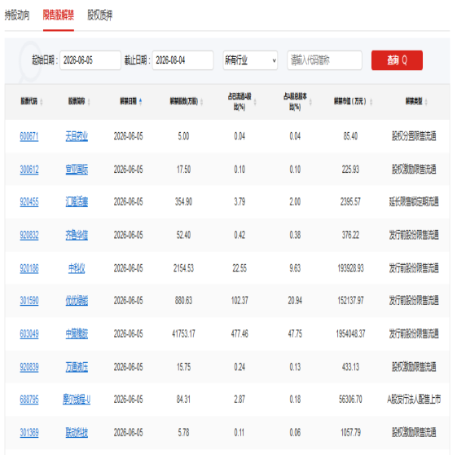Image resolution: width=457 pixels, height=455 pixels.
Task: Sort by 解禁市值(万元) column arrows
Action: coord(371,102)
